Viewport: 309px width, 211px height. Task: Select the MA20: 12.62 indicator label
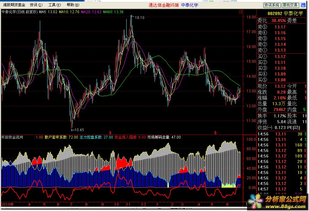click(x=91, y=12)
